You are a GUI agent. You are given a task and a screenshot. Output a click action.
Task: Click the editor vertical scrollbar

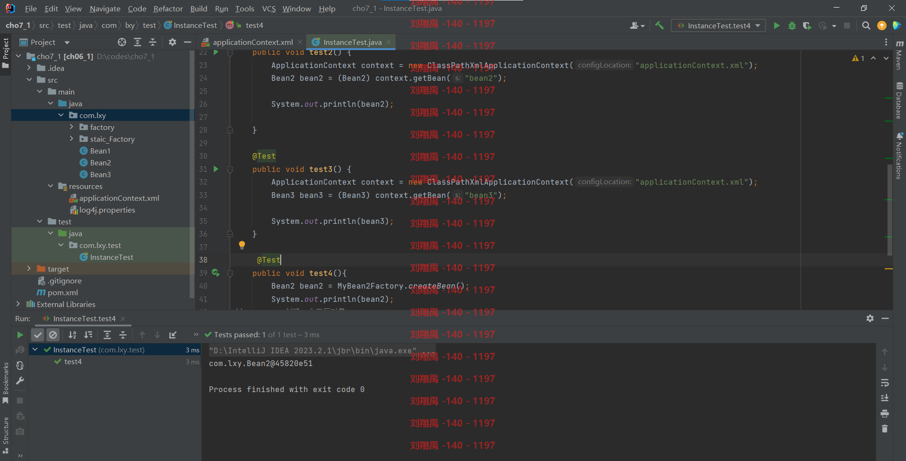(x=890, y=210)
